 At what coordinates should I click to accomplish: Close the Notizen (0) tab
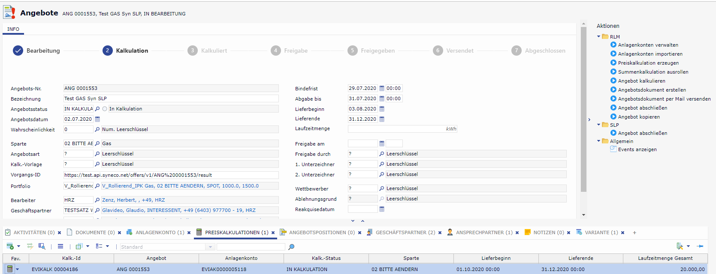click(568, 233)
